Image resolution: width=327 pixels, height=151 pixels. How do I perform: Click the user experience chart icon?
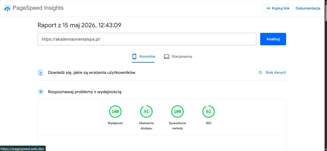[x=41, y=73]
